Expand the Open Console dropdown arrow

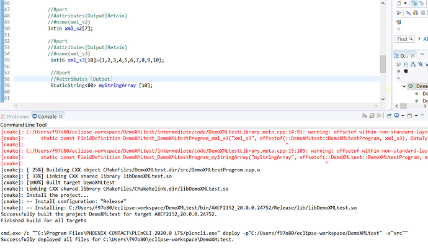click(416, 115)
